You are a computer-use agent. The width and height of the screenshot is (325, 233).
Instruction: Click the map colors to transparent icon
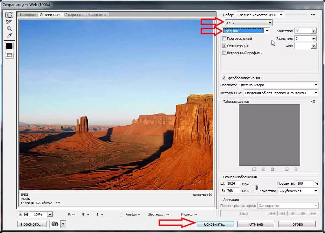[254, 169]
